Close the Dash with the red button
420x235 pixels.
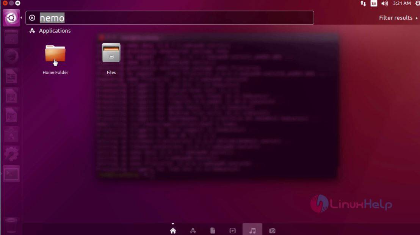coord(5,3)
